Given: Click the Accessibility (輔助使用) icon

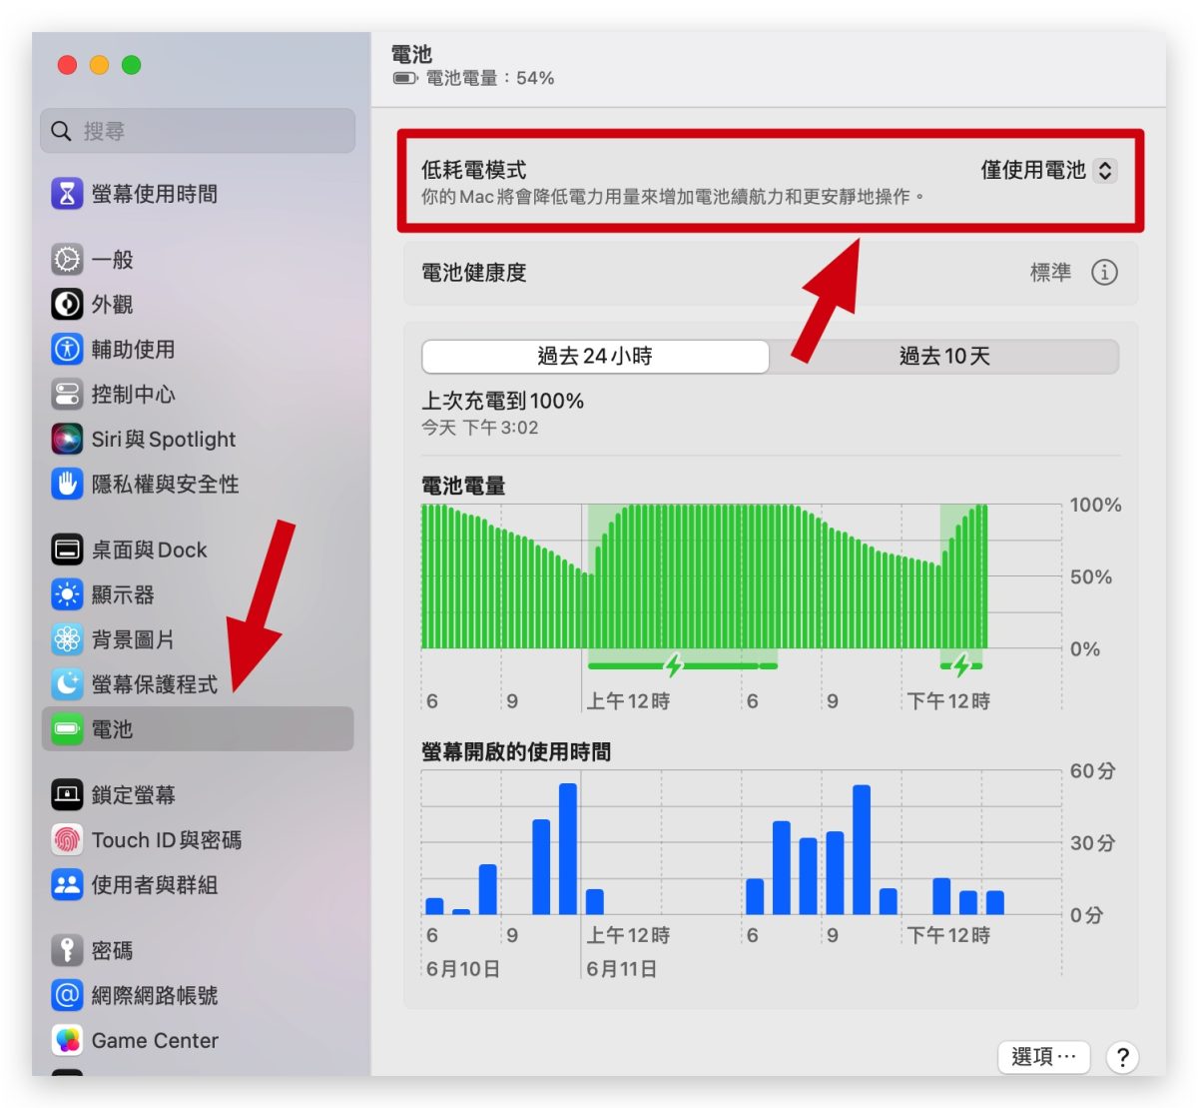Looking at the screenshot, I should 67,349.
